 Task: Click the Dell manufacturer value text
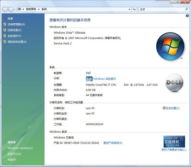88,73
